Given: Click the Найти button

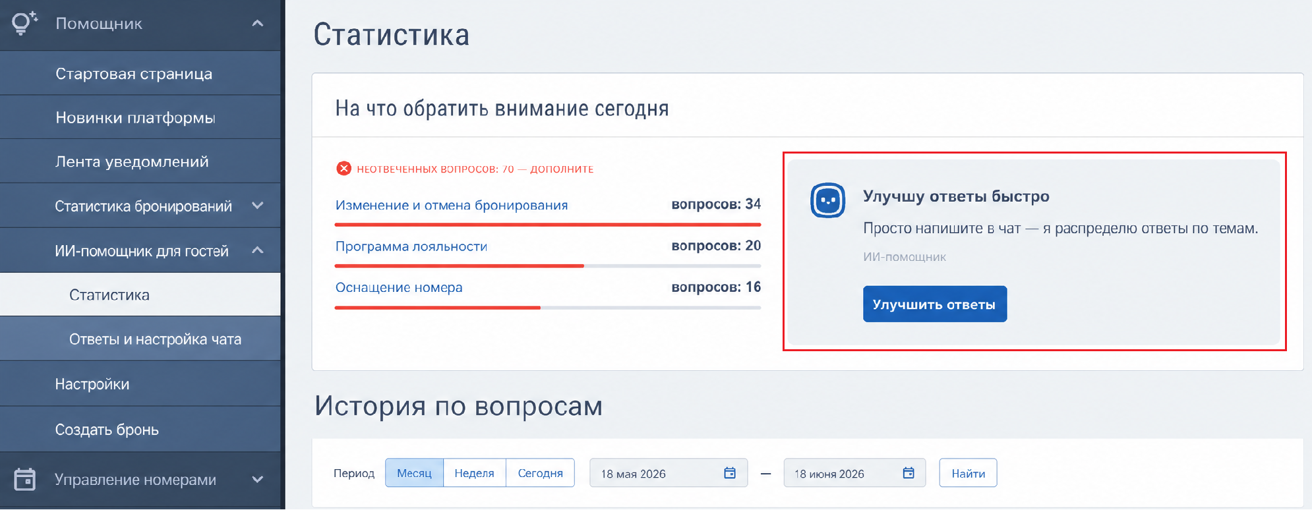Looking at the screenshot, I should pos(968,473).
